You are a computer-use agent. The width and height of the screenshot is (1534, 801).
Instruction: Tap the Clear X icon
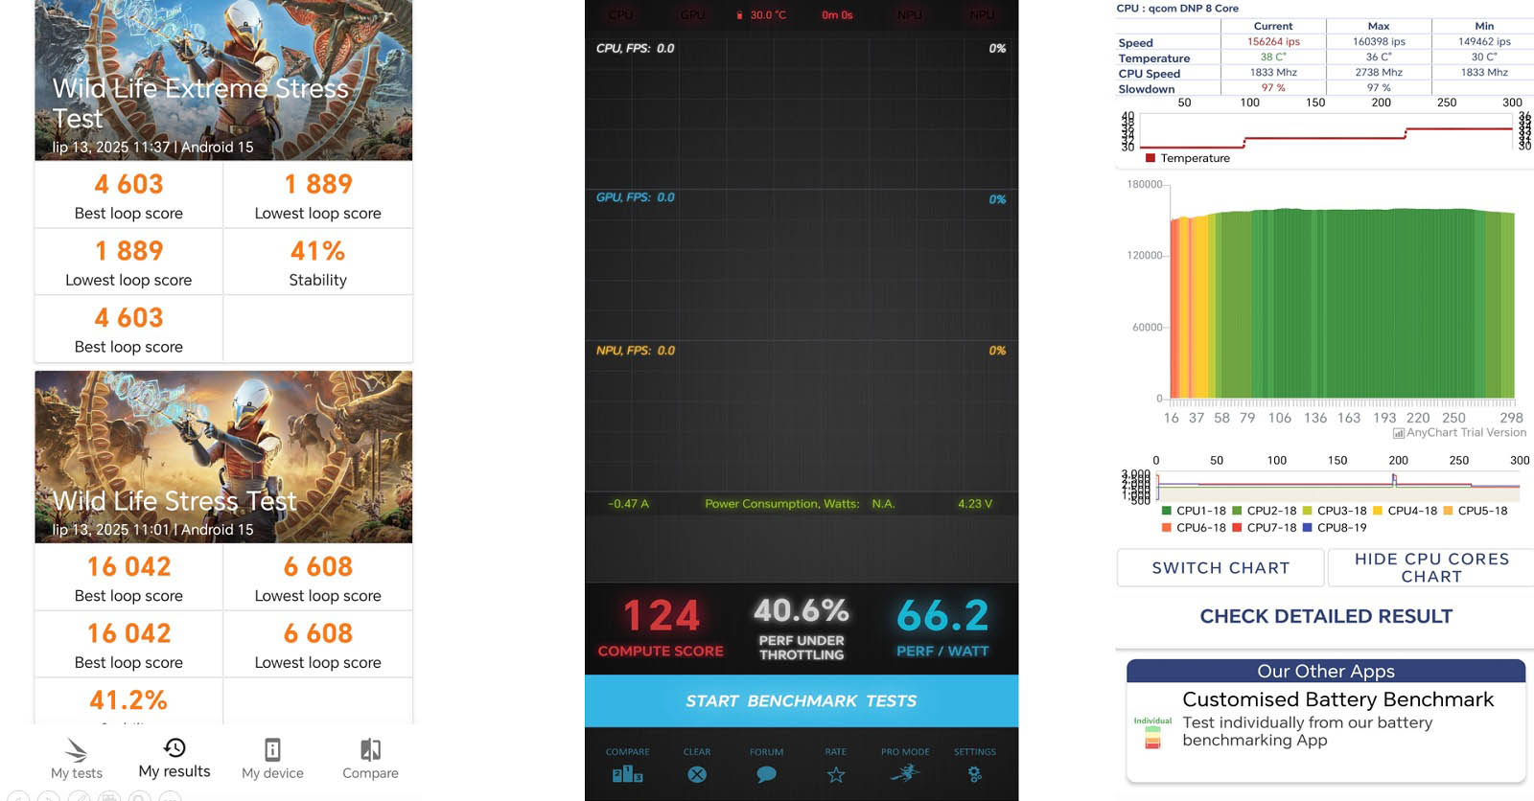697,774
